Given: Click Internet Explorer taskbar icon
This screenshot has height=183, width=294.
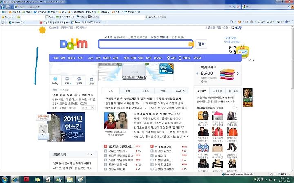Looking at the screenshot, I should 15,180.
